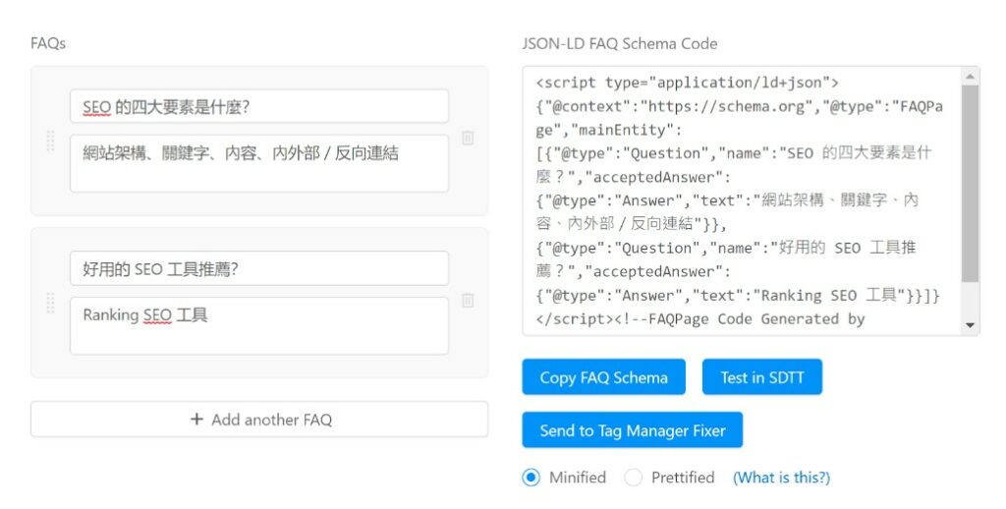
Task: Click the 'Ranking SEO 工具' answer box
Action: (259, 325)
